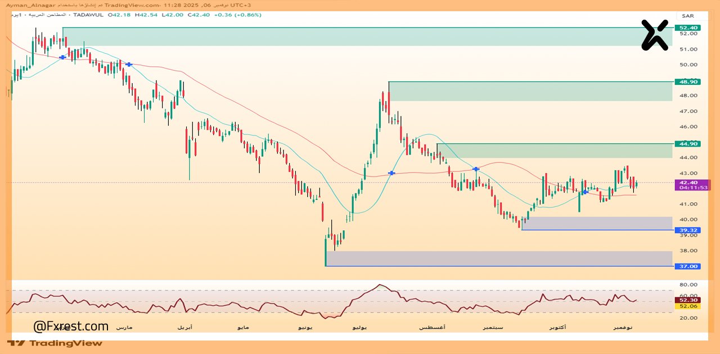Select the 44.90 resistance price label
The height and width of the screenshot is (354, 720).
pos(688,144)
